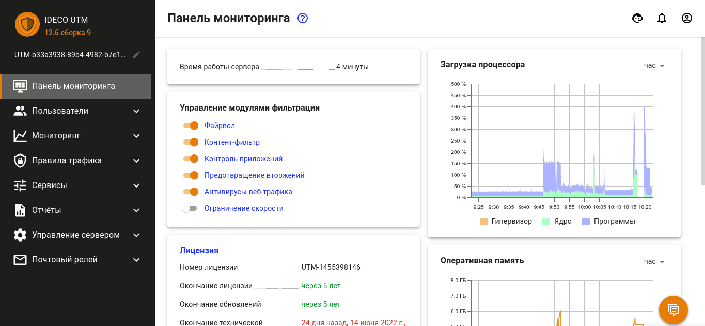Open the Лицензия heading link
This screenshot has width=705, height=326.
click(199, 250)
